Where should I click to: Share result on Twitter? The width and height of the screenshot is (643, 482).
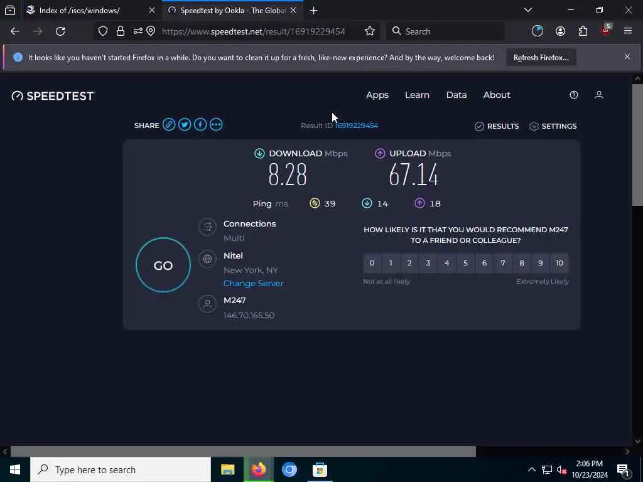point(185,125)
